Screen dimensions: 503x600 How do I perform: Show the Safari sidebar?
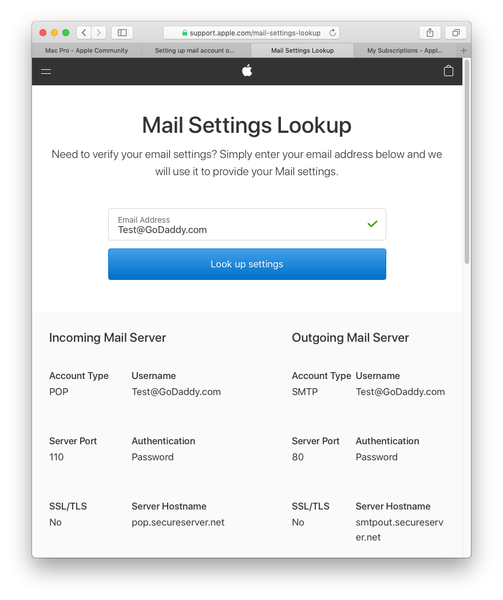click(x=122, y=33)
